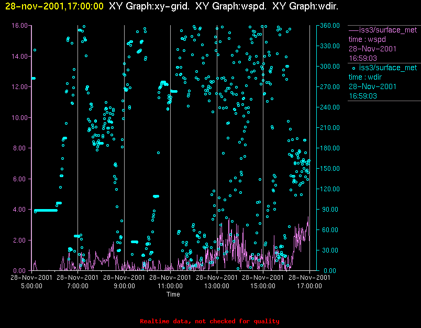The height and width of the screenshot is (328, 421).
Task: Click the 'time : wspd' legend entry
Action: click(x=367, y=39)
